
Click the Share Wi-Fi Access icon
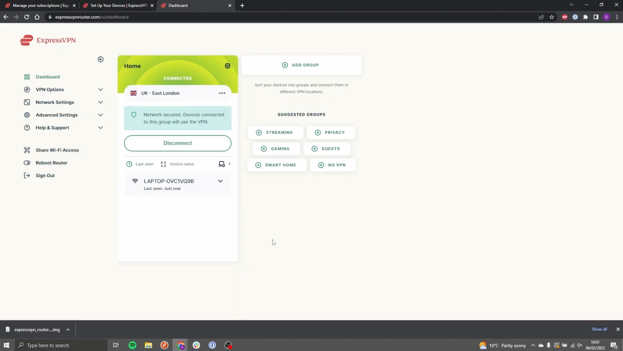click(x=27, y=150)
